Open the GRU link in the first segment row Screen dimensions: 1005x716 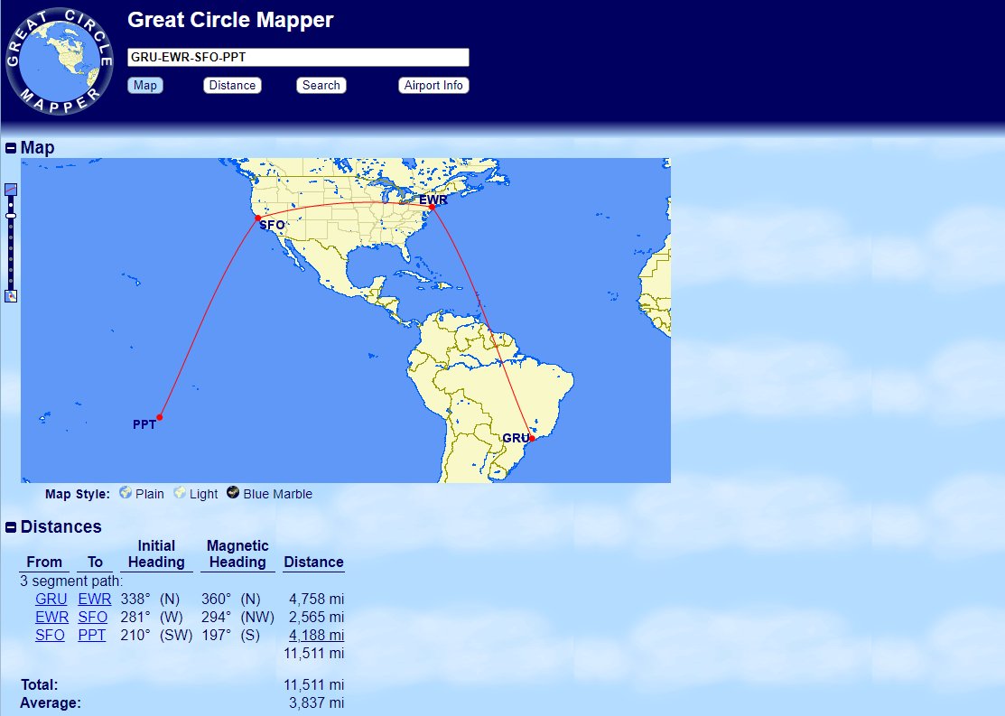(51, 600)
